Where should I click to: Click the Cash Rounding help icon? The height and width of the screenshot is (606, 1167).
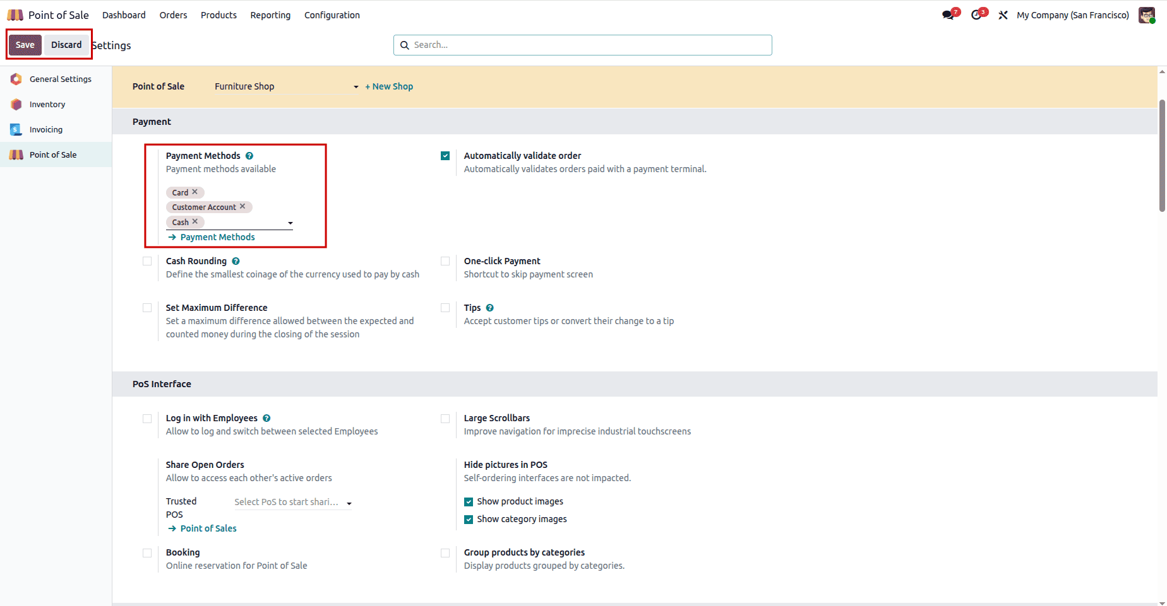point(236,261)
